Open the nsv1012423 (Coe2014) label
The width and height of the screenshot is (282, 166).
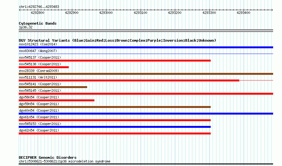pyautogui.click(x=38, y=44)
